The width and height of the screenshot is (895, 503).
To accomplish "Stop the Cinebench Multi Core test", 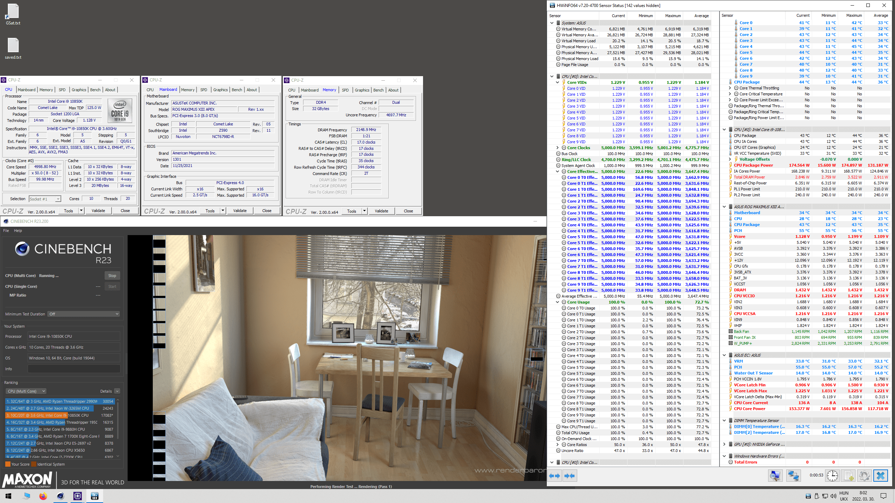I will pyautogui.click(x=112, y=276).
